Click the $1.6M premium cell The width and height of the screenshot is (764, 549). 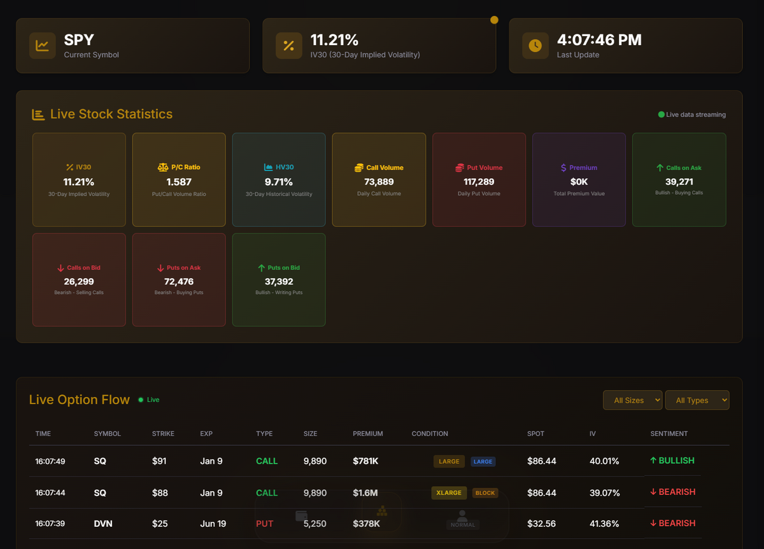(x=365, y=492)
